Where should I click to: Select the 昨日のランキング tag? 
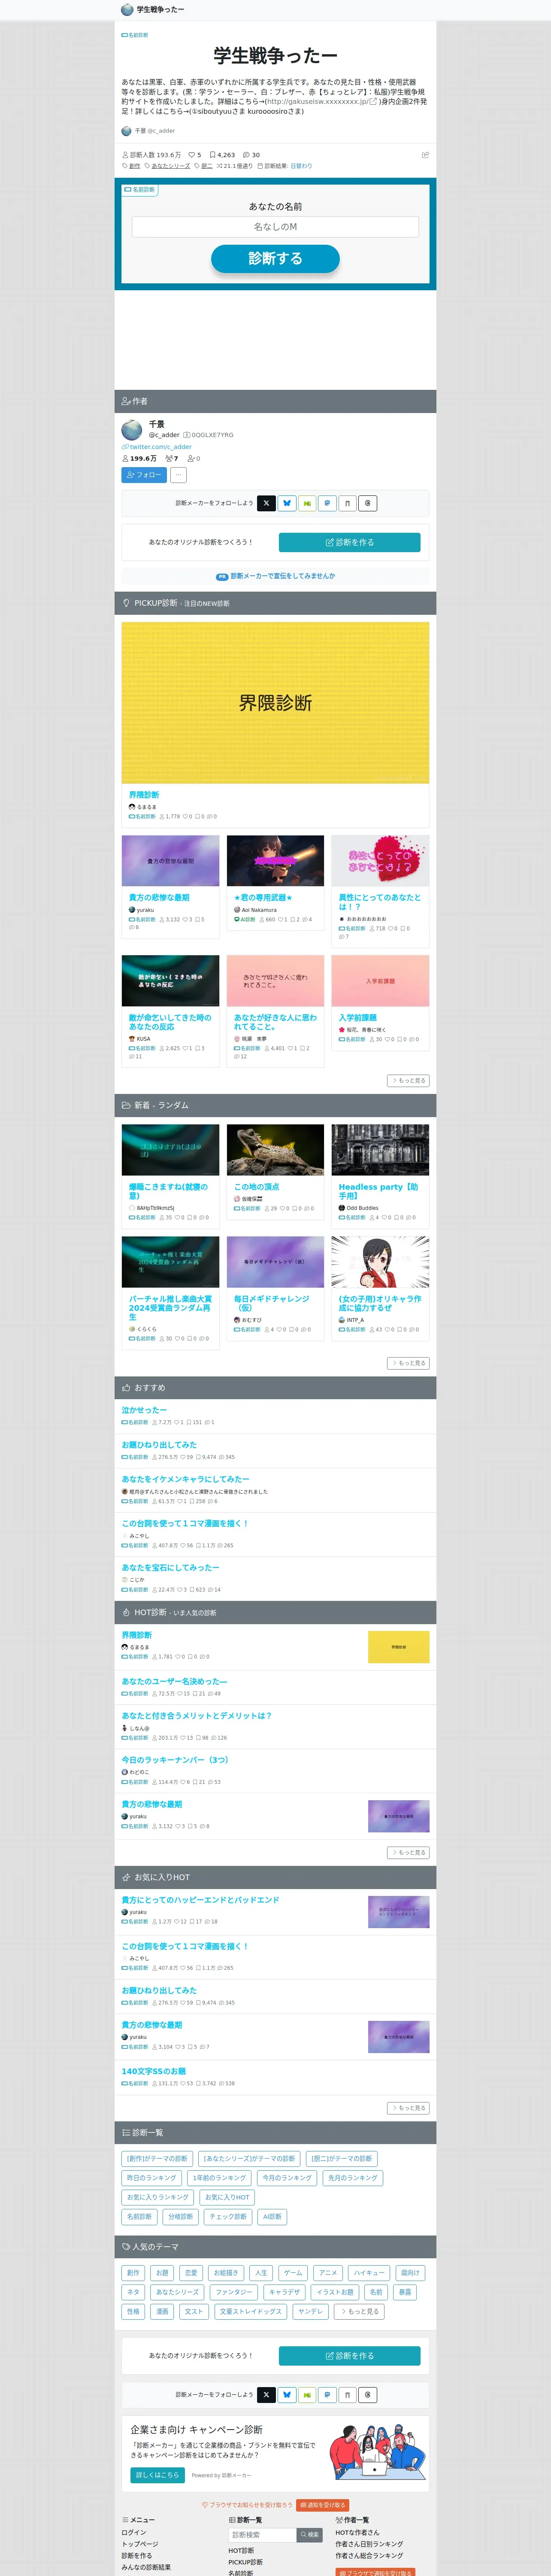click(x=151, y=2178)
